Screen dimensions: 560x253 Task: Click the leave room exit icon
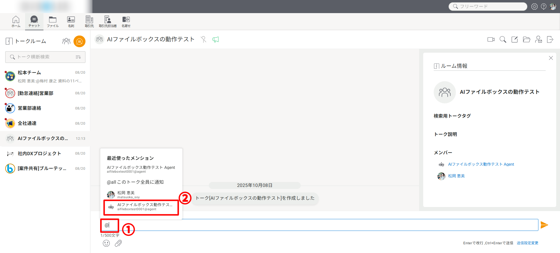(550, 40)
